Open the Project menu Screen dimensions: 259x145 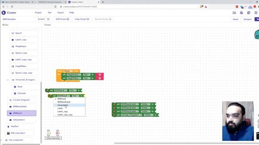coord(38,12)
